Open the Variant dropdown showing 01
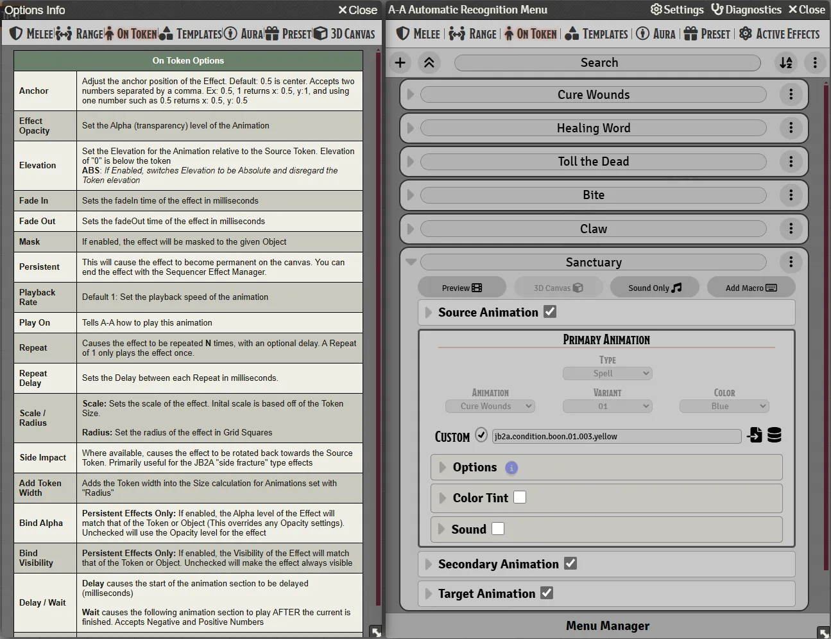The image size is (831, 639). pos(608,406)
